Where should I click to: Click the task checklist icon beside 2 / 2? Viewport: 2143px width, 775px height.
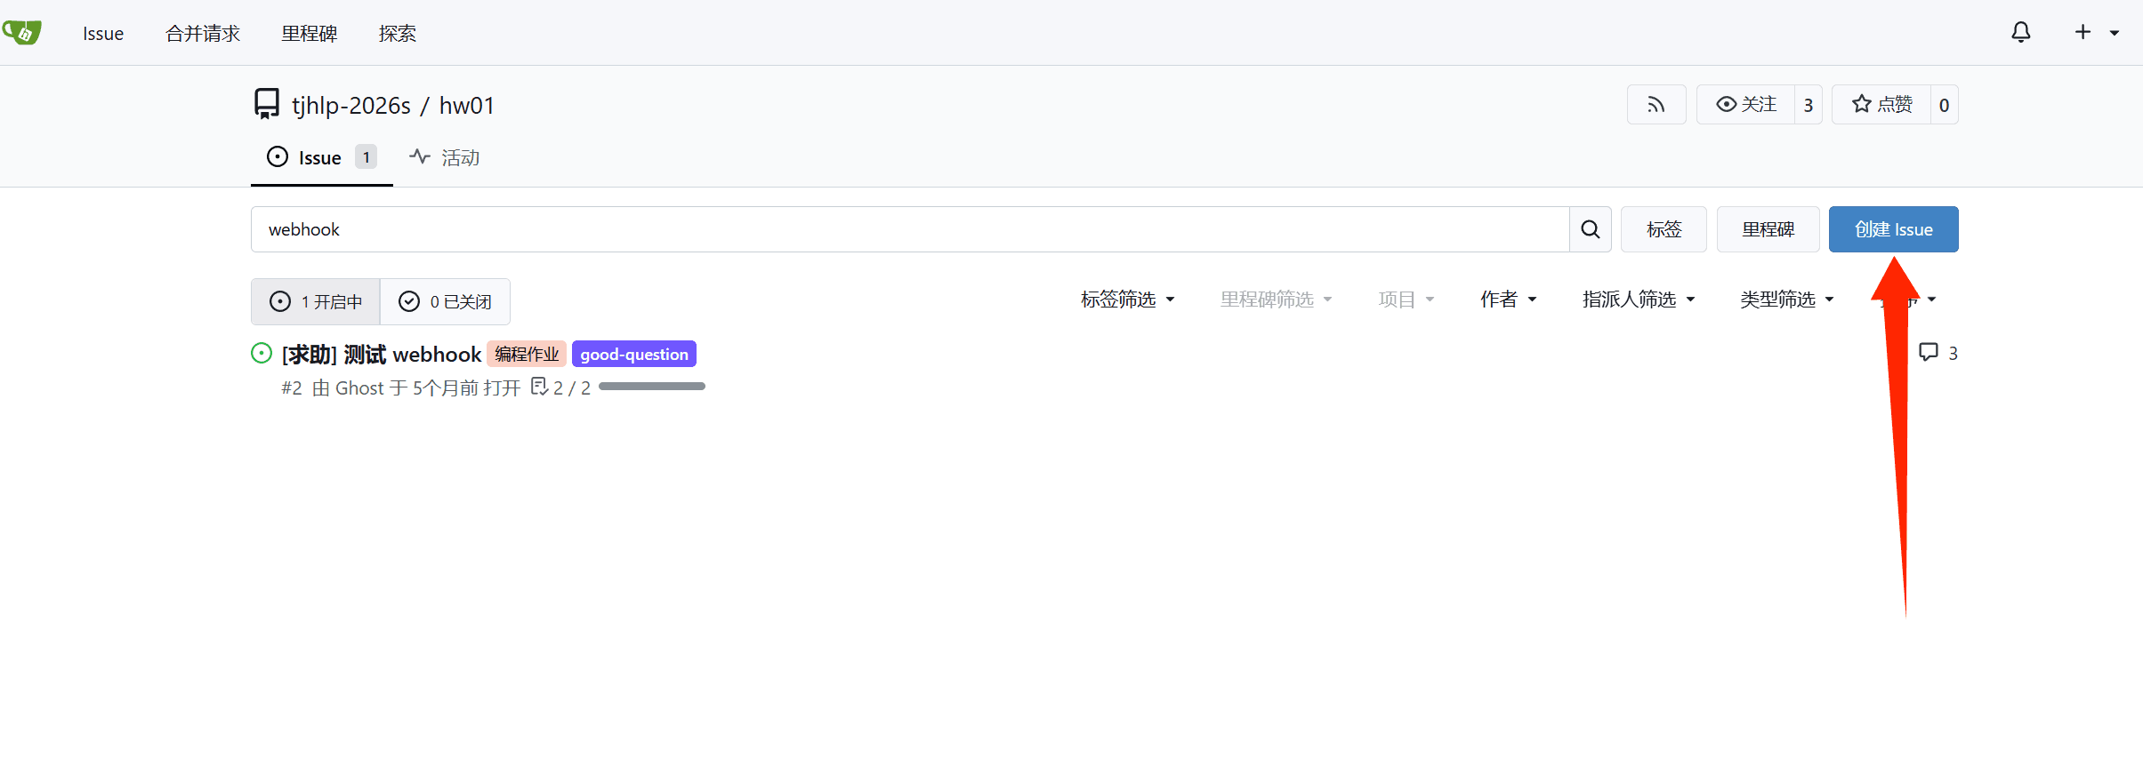coord(539,387)
